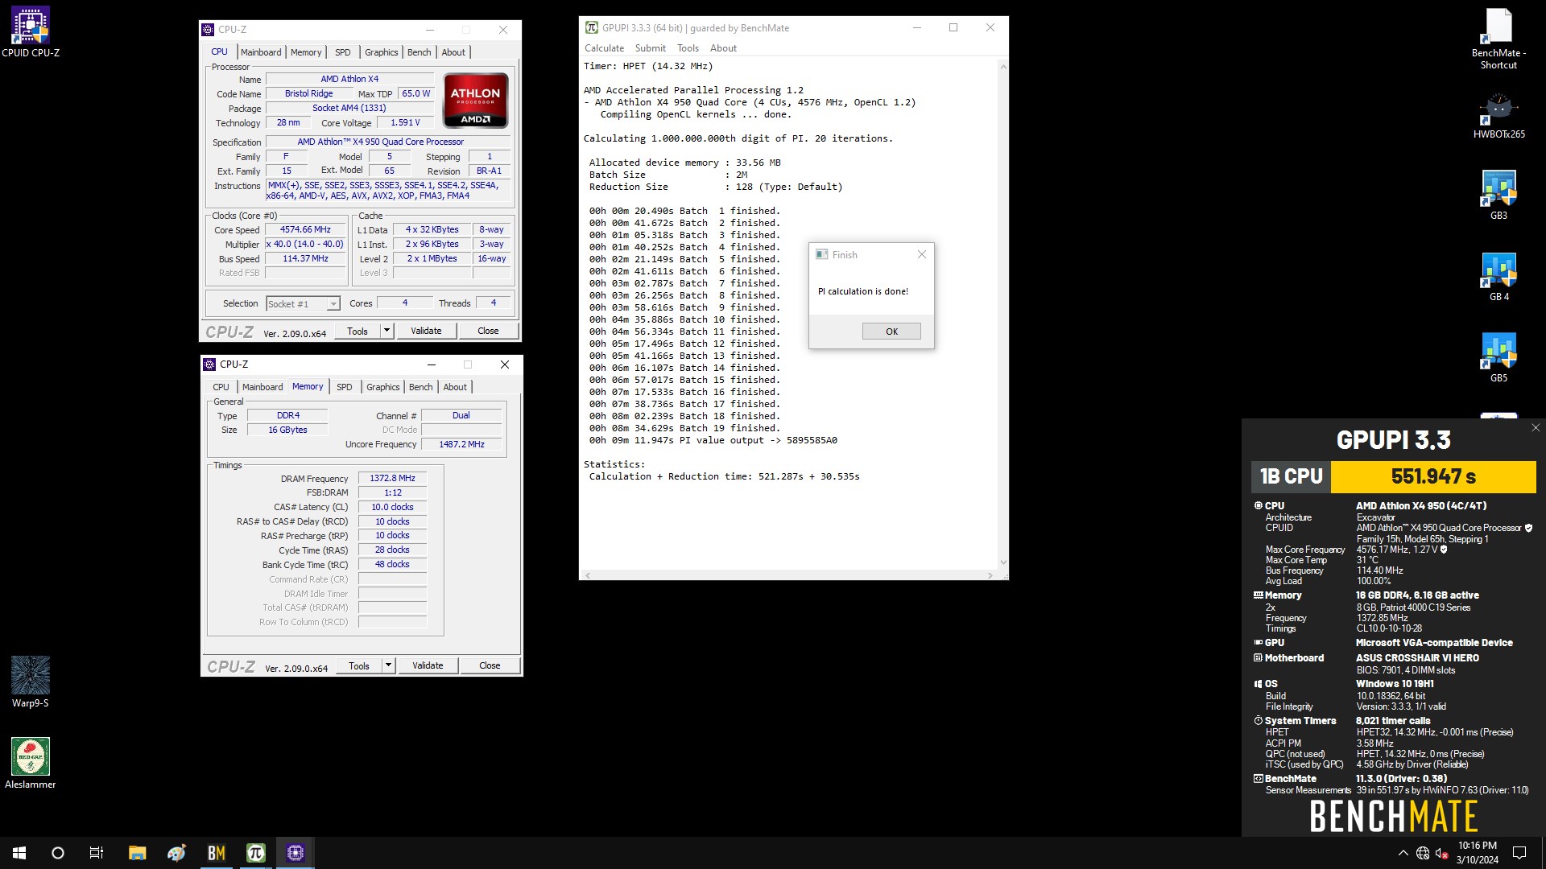Image resolution: width=1546 pixels, height=869 pixels.
Task: Launch the HWBOTx265 desktop icon
Action: [1498, 115]
